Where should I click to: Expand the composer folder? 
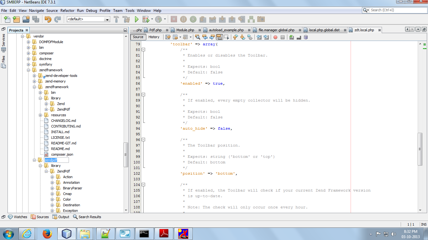point(29,53)
